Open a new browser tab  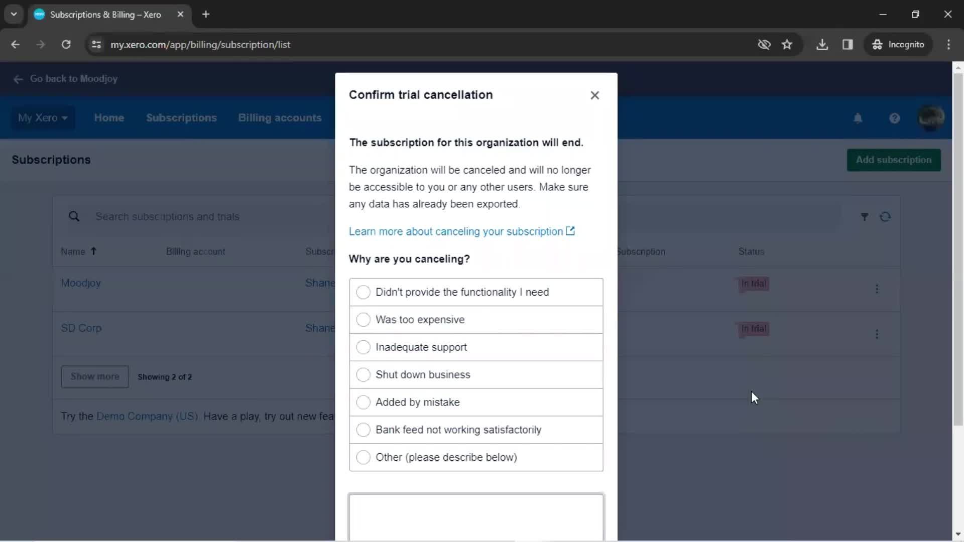206,15
